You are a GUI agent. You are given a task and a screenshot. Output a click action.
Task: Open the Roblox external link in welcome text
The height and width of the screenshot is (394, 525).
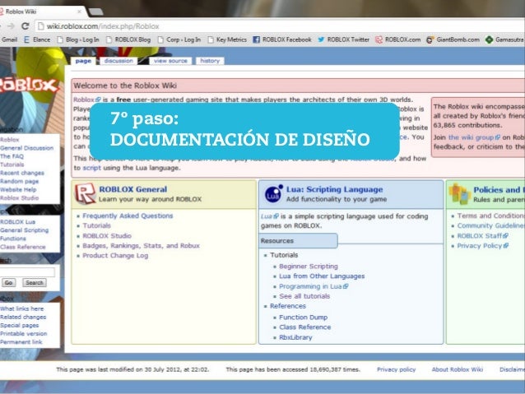click(86, 100)
